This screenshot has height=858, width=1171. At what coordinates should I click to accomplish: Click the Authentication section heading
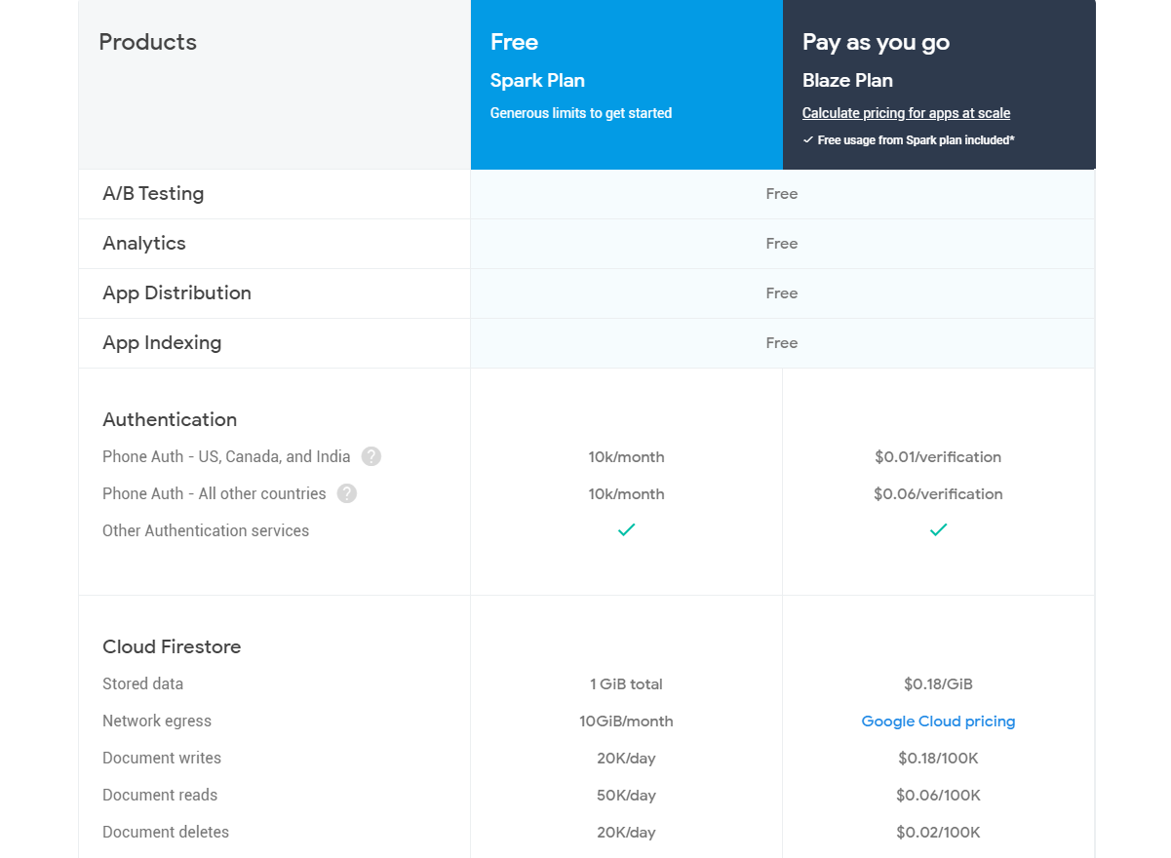click(170, 419)
